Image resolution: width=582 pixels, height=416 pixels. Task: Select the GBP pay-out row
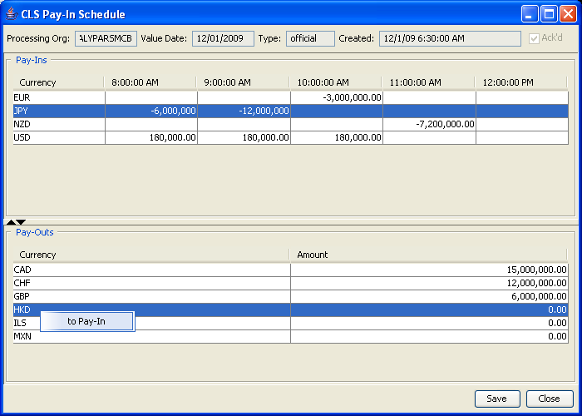point(291,297)
